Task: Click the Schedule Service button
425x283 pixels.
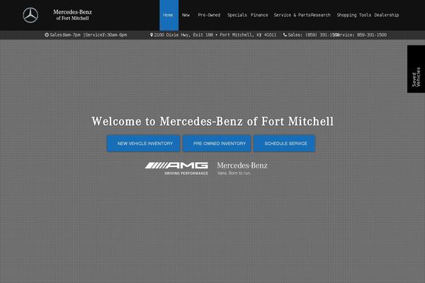Action: coord(285,144)
